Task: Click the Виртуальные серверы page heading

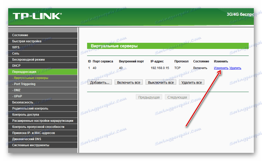Action: pos(114,46)
